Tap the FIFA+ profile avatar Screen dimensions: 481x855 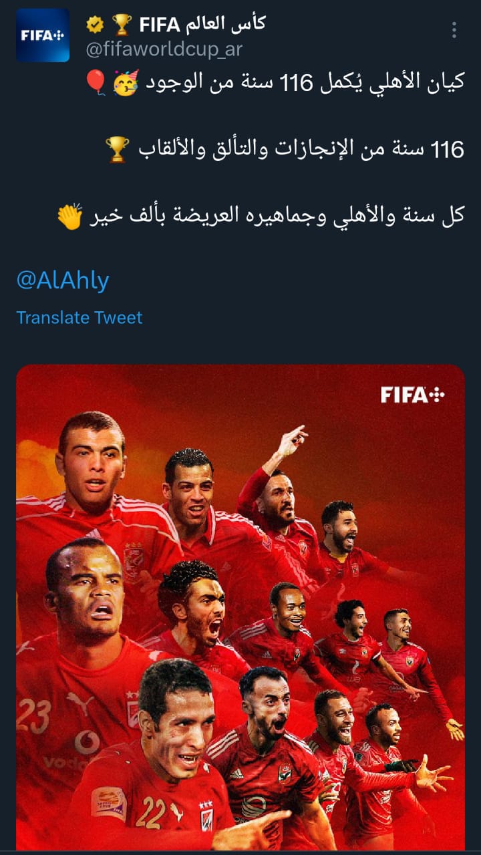(43, 35)
